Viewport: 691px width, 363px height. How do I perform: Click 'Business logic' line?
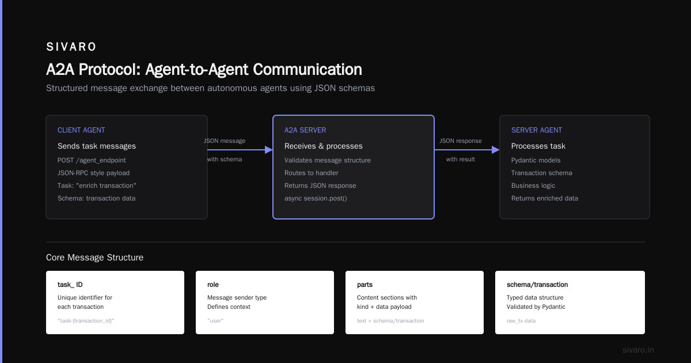pyautogui.click(x=533, y=186)
